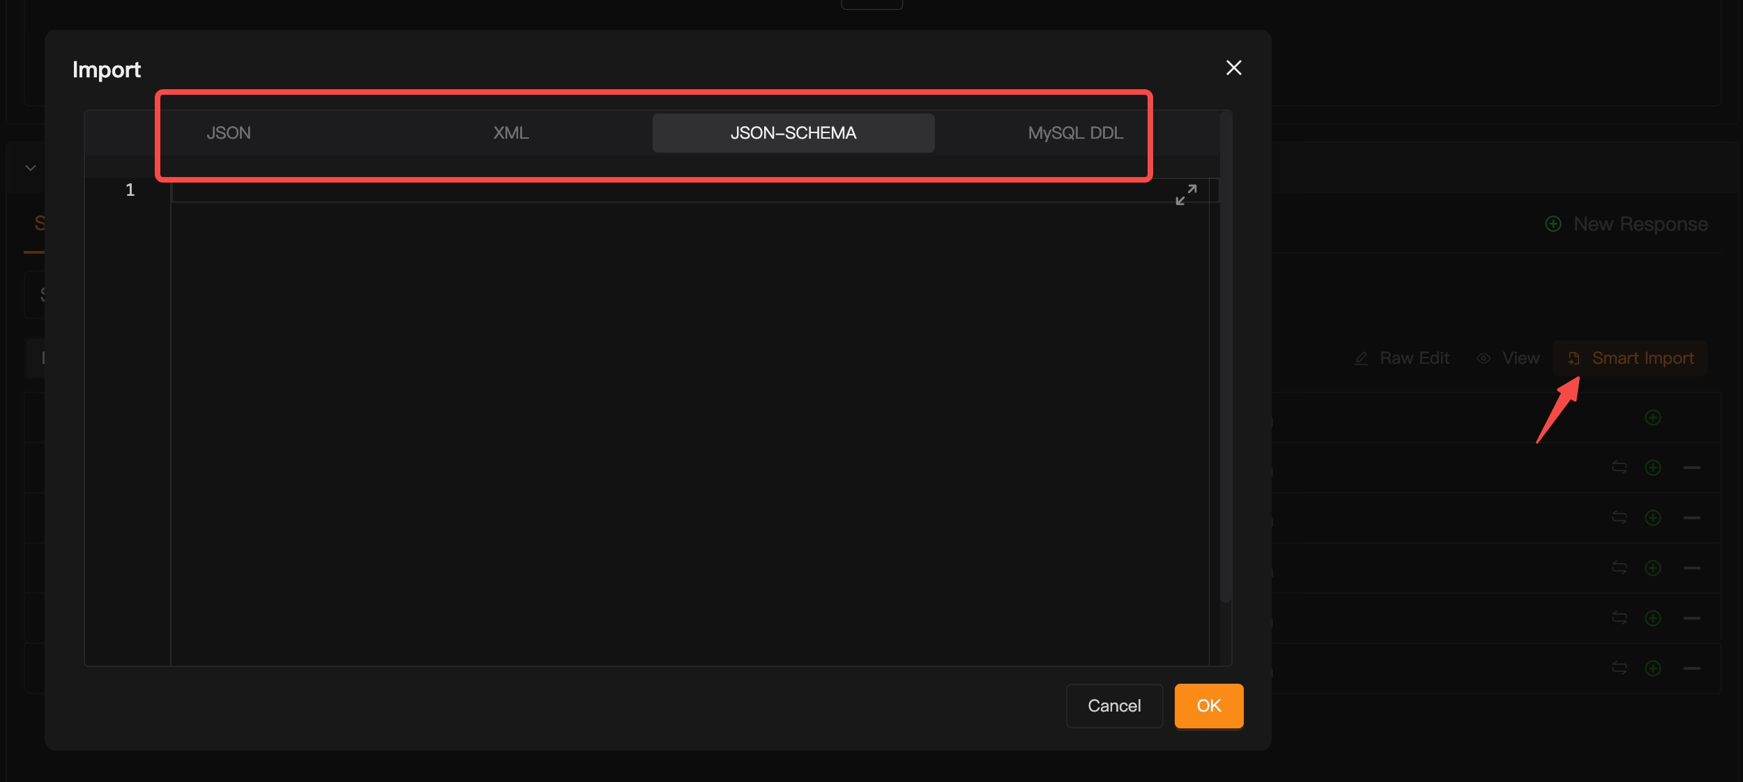The image size is (1743, 782).
Task: Click the Cancel button
Action: 1114,704
